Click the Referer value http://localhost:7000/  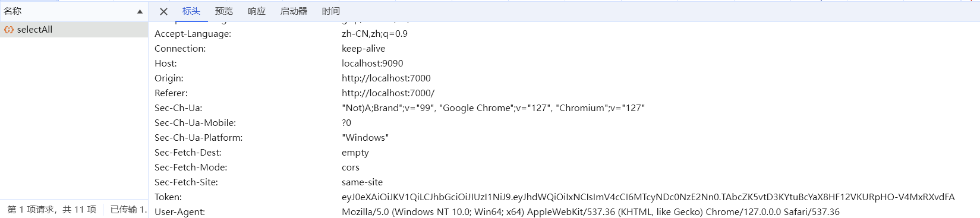[388, 93]
